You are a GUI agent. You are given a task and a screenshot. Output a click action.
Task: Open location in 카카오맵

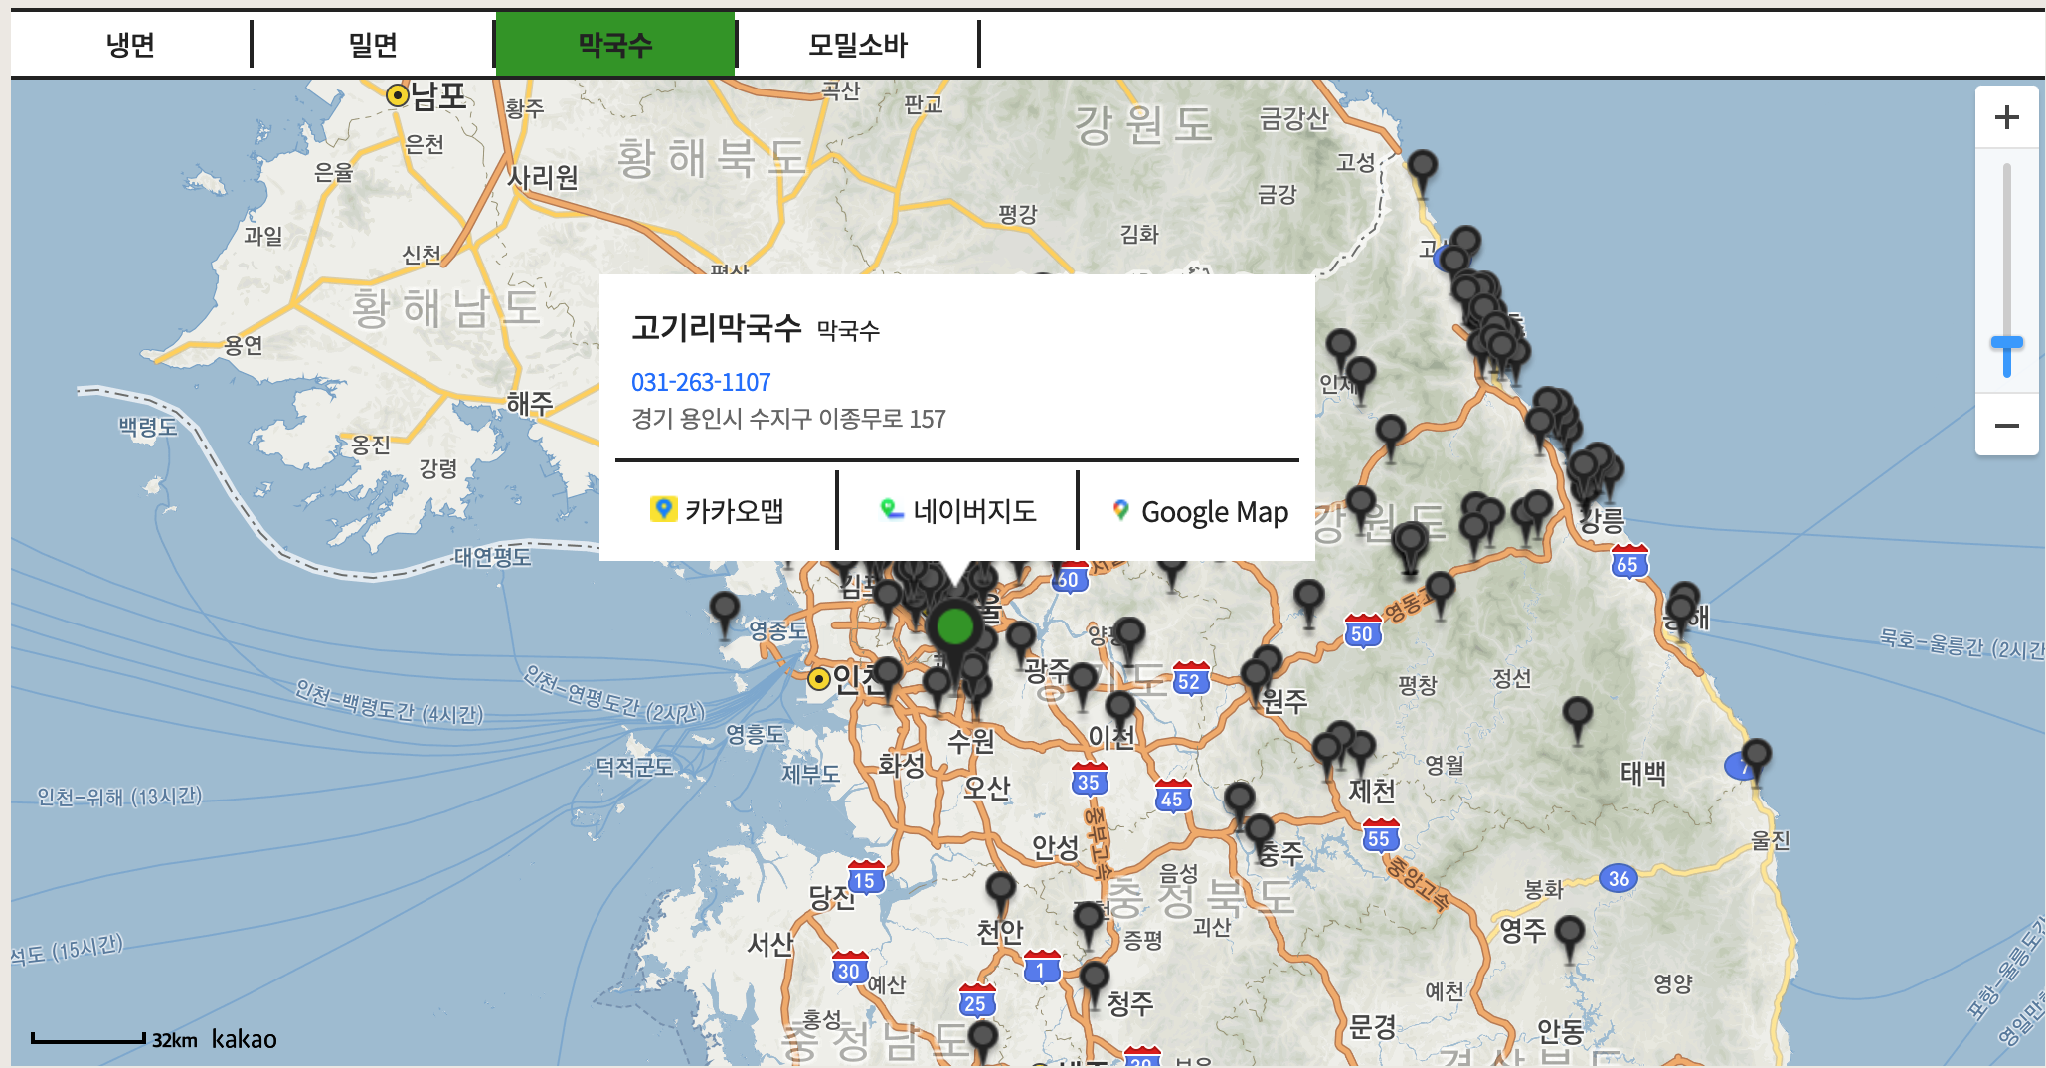pos(717,511)
